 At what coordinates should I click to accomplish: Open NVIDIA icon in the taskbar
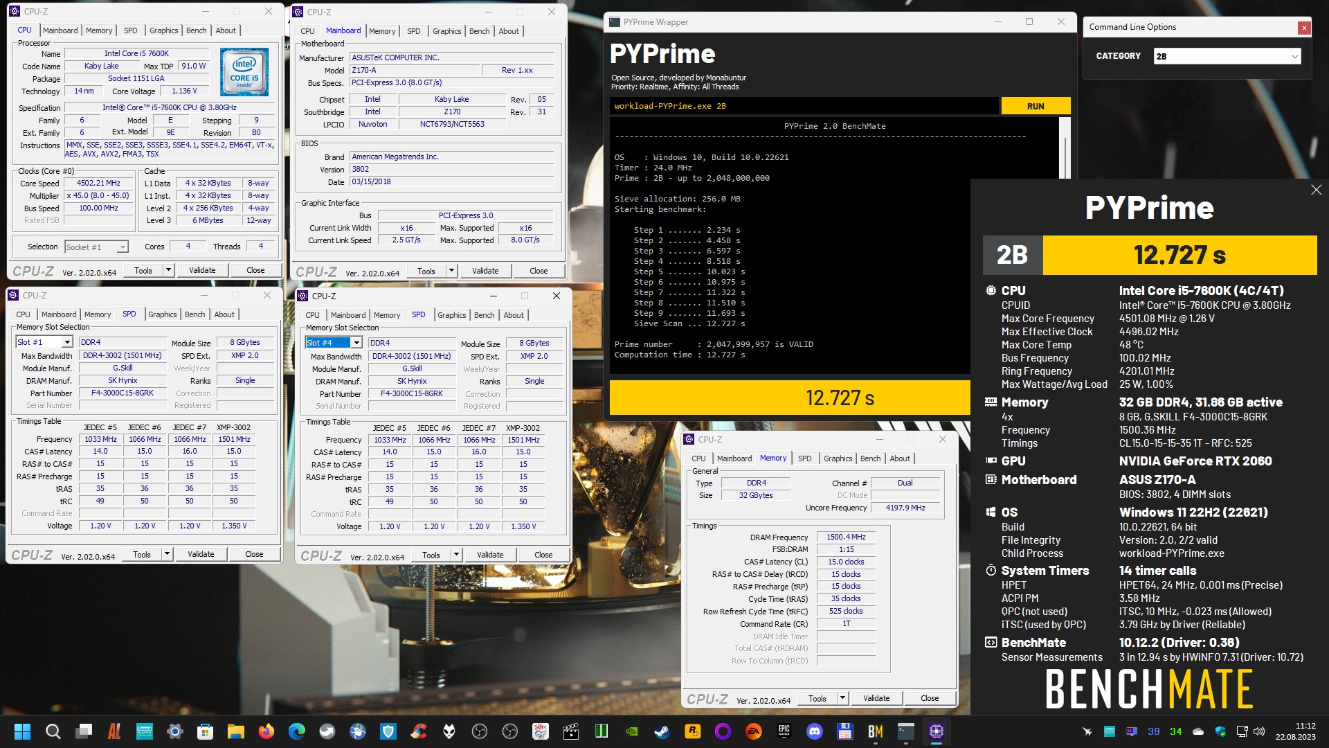631,731
